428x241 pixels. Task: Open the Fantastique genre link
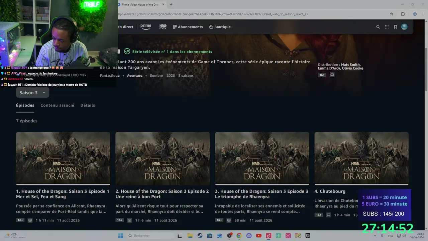click(x=110, y=76)
